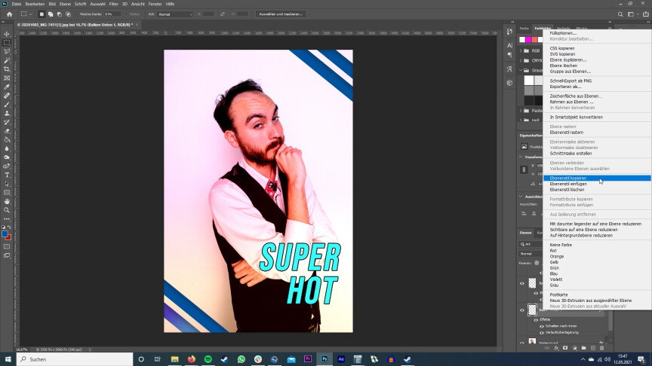Select the Magic Wand tool

tap(7, 60)
